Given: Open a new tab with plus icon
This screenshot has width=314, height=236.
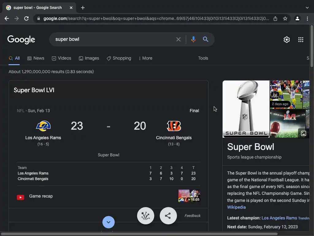Looking at the screenshot, I should click(83, 8).
